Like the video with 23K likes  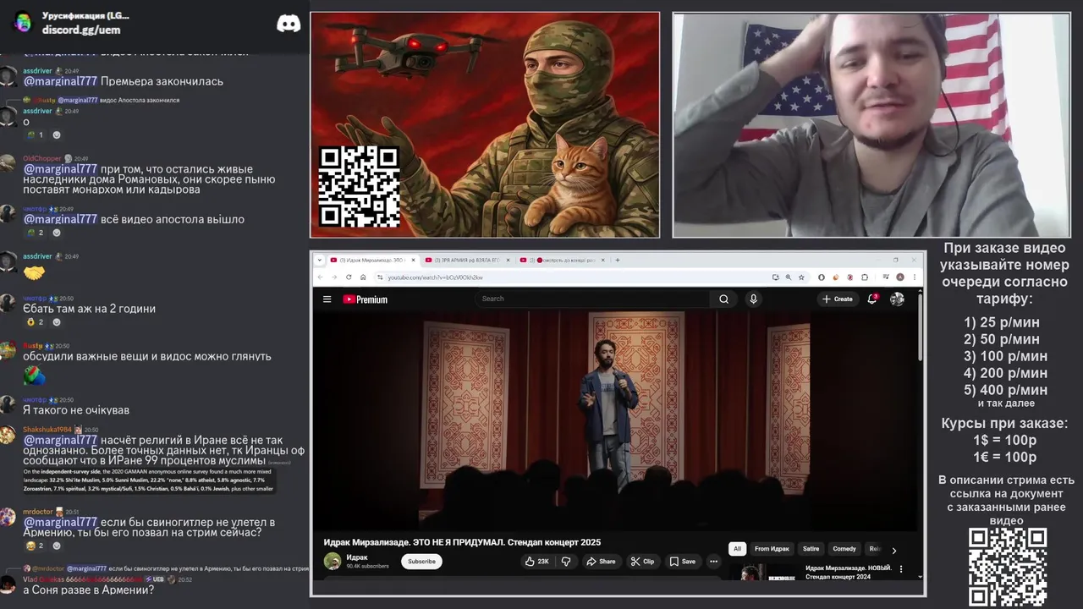pyautogui.click(x=536, y=561)
